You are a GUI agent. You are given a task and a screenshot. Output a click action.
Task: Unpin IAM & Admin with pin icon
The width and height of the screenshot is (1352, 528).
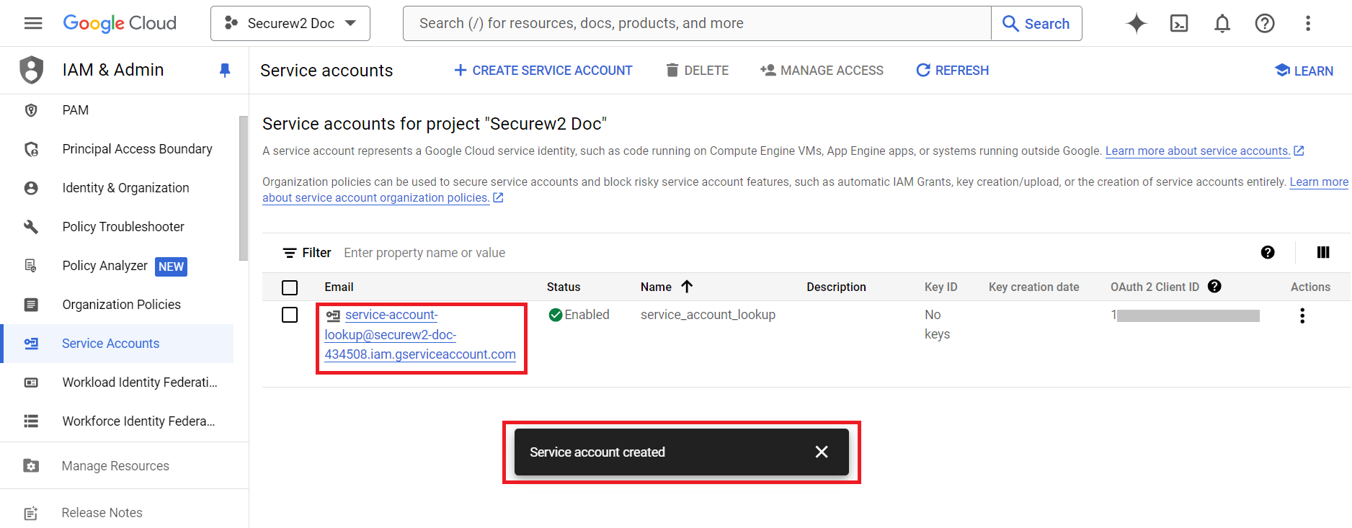pos(225,70)
